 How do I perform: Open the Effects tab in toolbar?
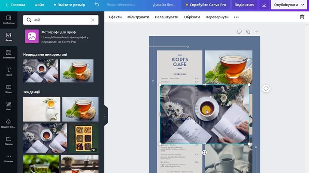(x=115, y=17)
